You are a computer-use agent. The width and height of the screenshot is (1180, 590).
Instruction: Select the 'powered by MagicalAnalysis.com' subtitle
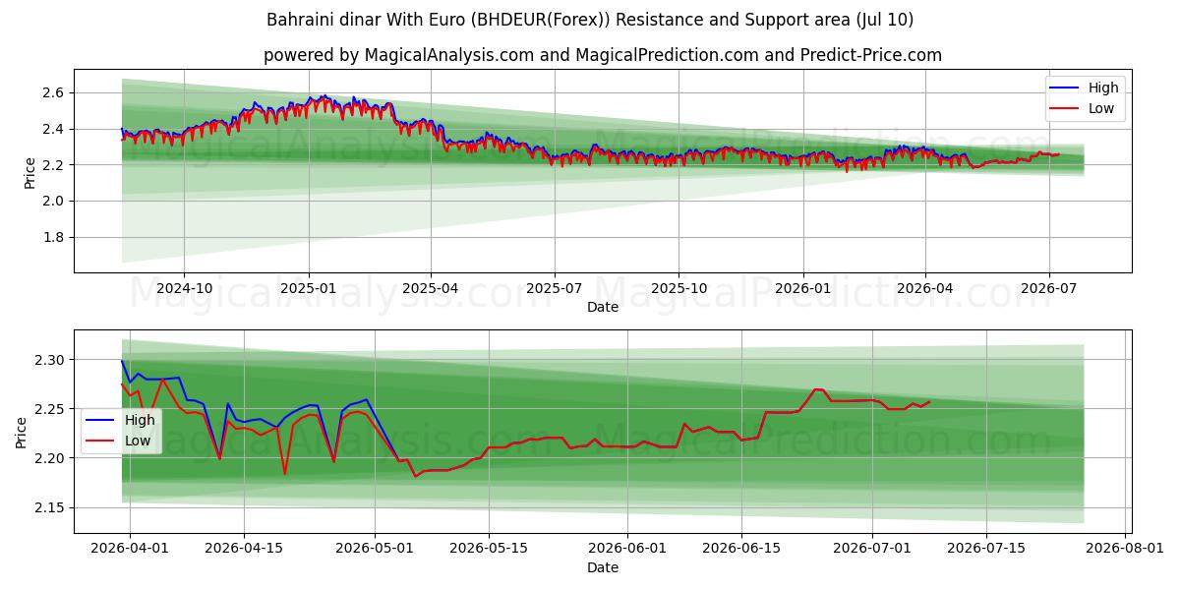click(x=603, y=55)
